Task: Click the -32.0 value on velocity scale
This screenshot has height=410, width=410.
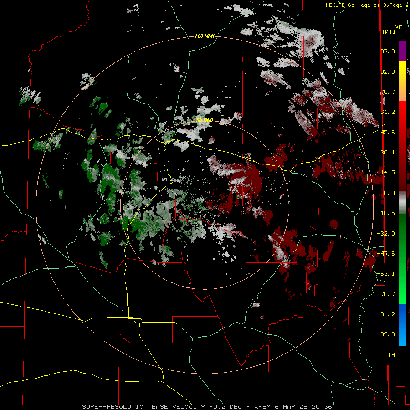Action: tap(386, 234)
